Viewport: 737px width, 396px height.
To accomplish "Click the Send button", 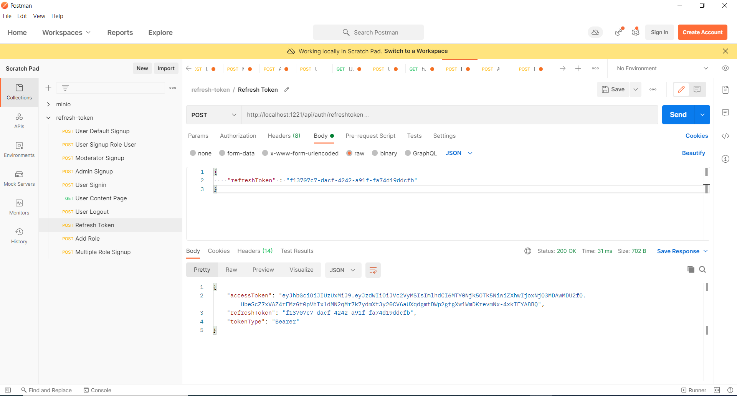I will pyautogui.click(x=678, y=115).
